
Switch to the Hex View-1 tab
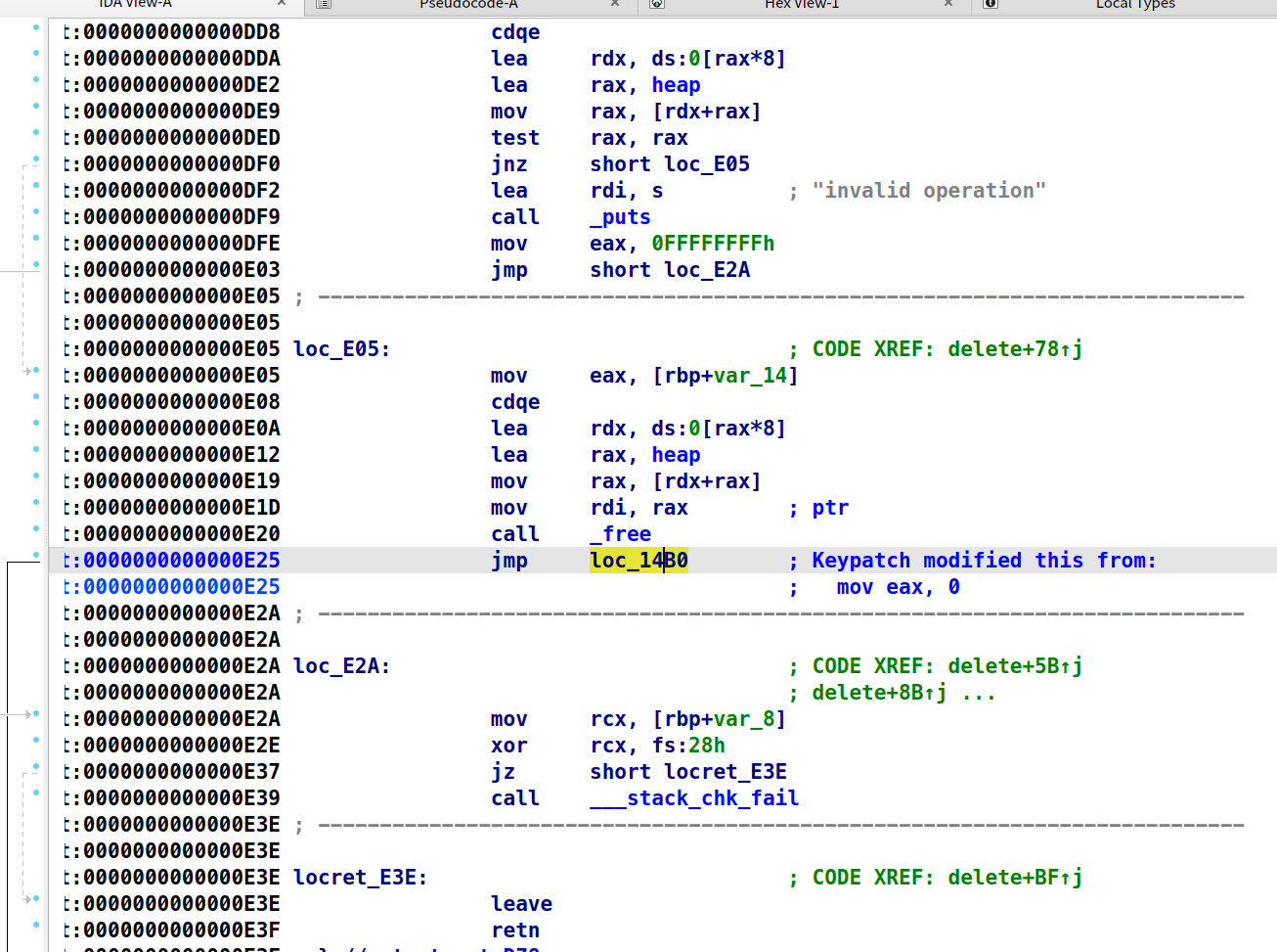click(x=802, y=5)
